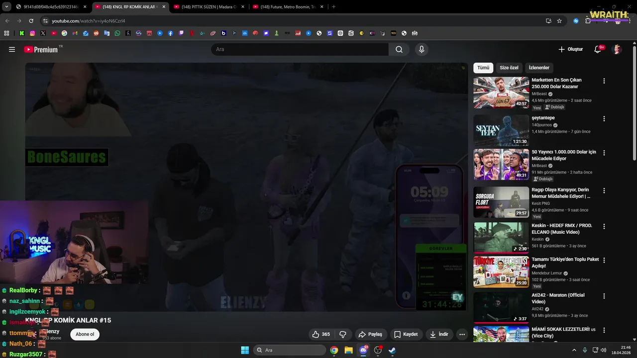Open a new browser tab
The height and width of the screenshot is (358, 637).
click(x=333, y=7)
